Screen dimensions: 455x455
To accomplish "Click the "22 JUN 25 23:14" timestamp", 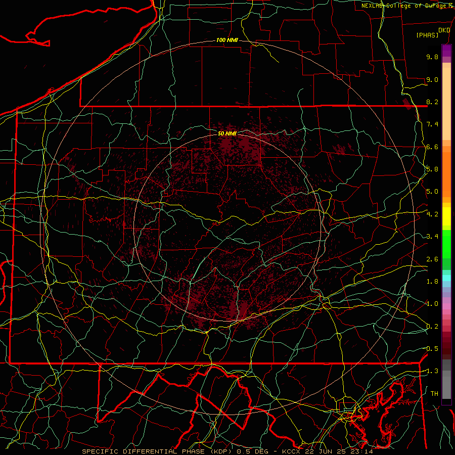I will 339,451.
